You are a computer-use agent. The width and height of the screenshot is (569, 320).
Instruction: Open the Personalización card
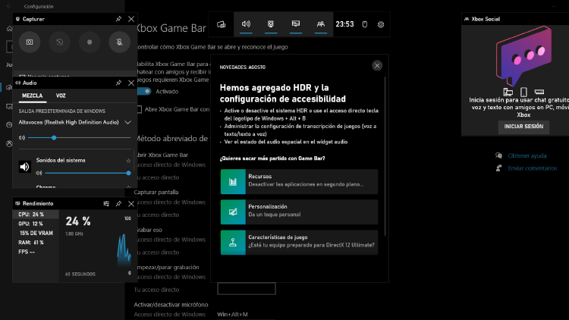[299, 211]
